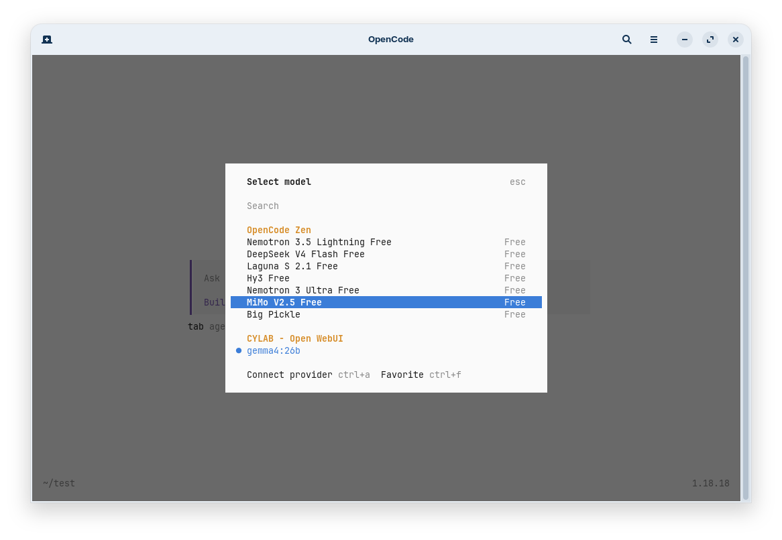The height and width of the screenshot is (540, 782).
Task: Select the highlighted MiMo V2.5 Free model
Action: [x=386, y=302]
